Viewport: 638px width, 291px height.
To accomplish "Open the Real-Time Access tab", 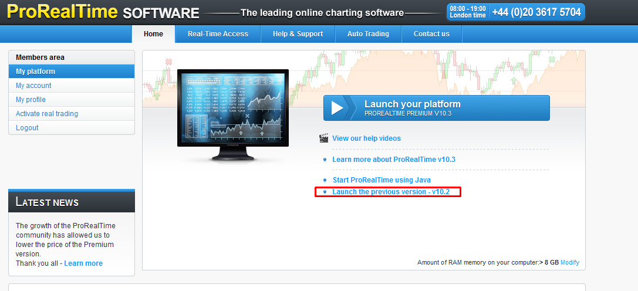I will pyautogui.click(x=218, y=34).
